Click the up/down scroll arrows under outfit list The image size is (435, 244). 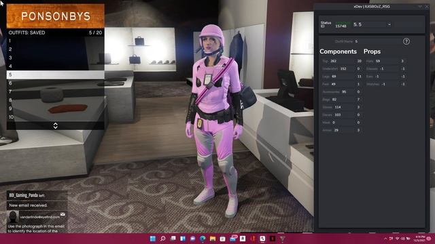[56, 125]
